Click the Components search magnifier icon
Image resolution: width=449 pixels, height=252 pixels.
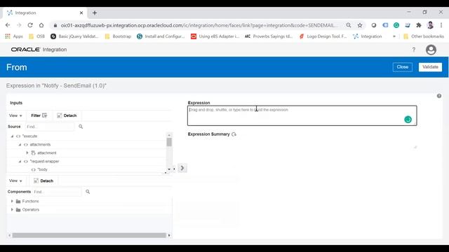tap(88, 192)
